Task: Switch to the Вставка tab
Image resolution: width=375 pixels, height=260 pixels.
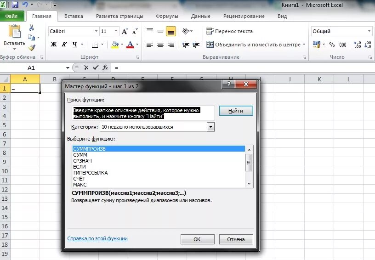Action: pos(74,16)
